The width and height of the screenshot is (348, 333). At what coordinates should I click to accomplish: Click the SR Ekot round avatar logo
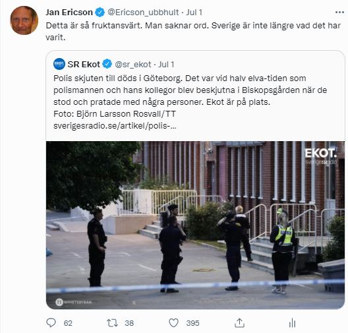[59, 64]
